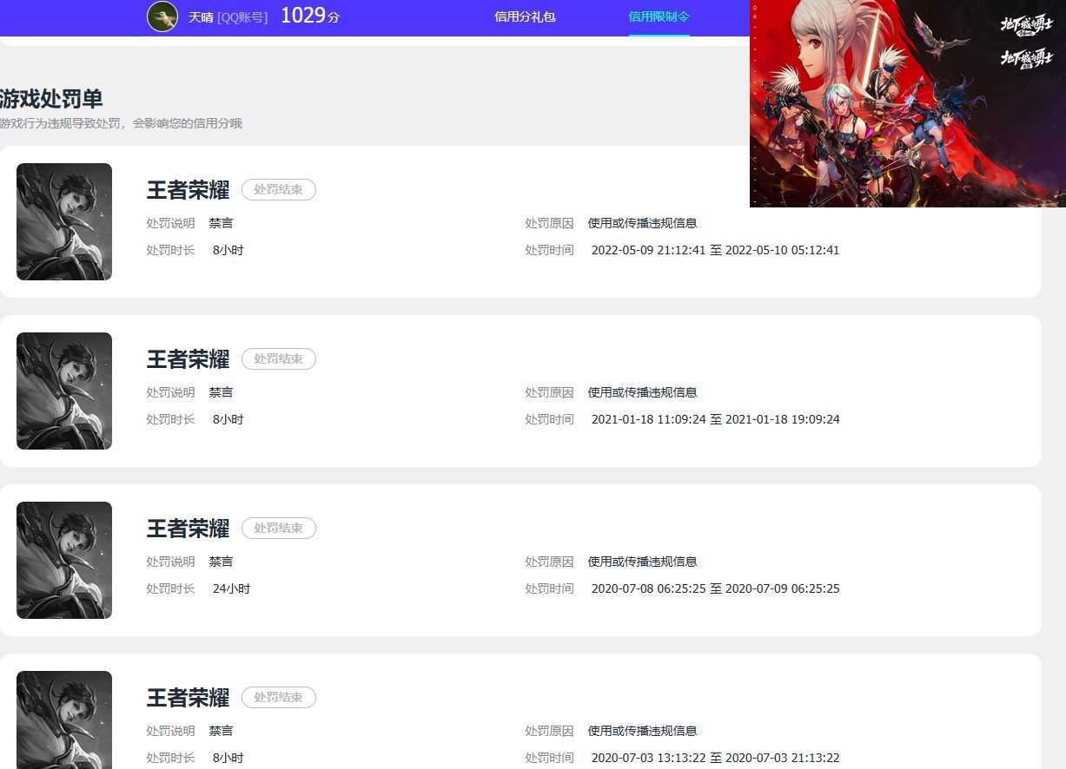Click 处罚结束 badge on the 2021-01-18 record
The height and width of the screenshot is (769, 1066).
(x=278, y=358)
